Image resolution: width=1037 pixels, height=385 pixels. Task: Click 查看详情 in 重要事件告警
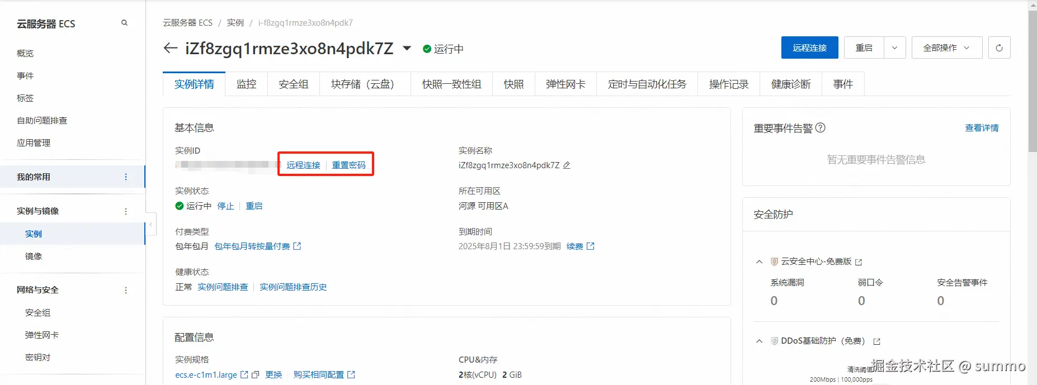point(982,128)
